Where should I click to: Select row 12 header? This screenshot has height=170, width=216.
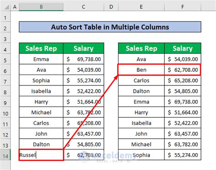[5, 134]
